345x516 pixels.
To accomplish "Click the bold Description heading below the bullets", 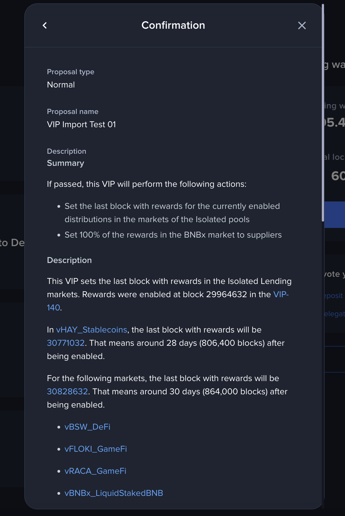I will (x=69, y=260).
